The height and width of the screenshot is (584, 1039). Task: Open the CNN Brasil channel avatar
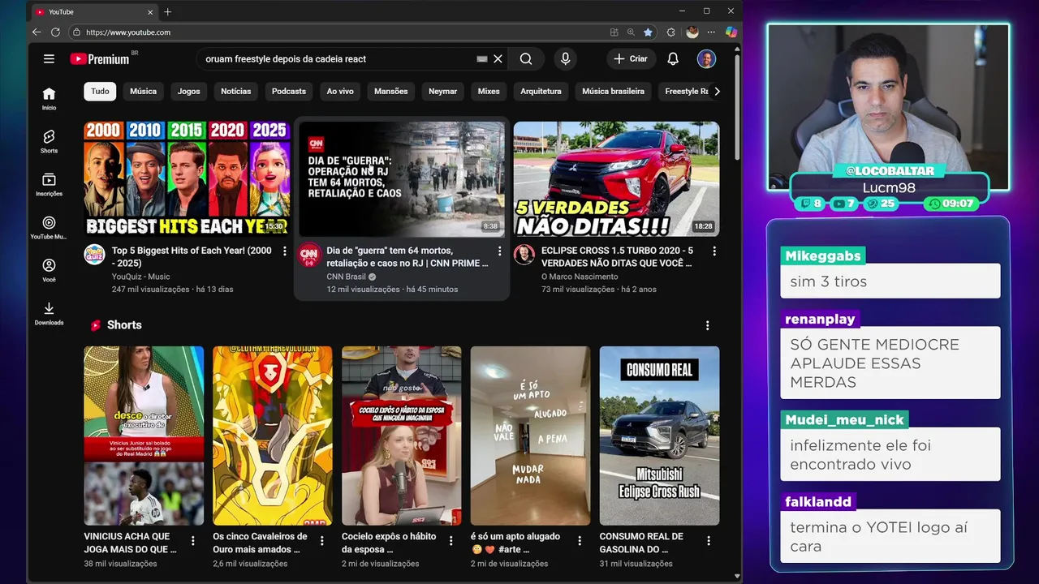tap(309, 255)
